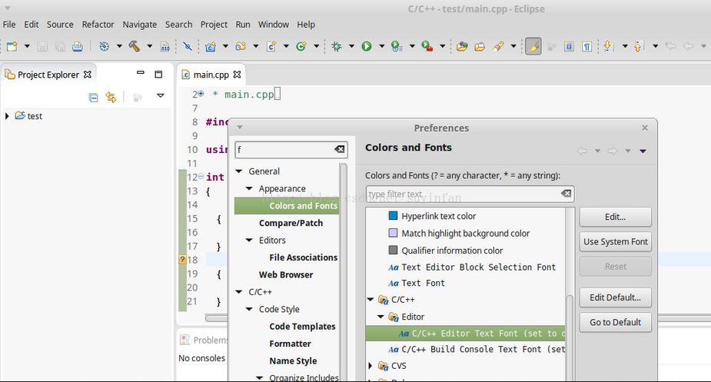
Task: Click the Use System Font button
Action: tap(616, 242)
